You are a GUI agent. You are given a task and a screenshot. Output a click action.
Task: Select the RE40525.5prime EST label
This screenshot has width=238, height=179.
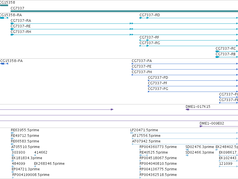point(154,153)
